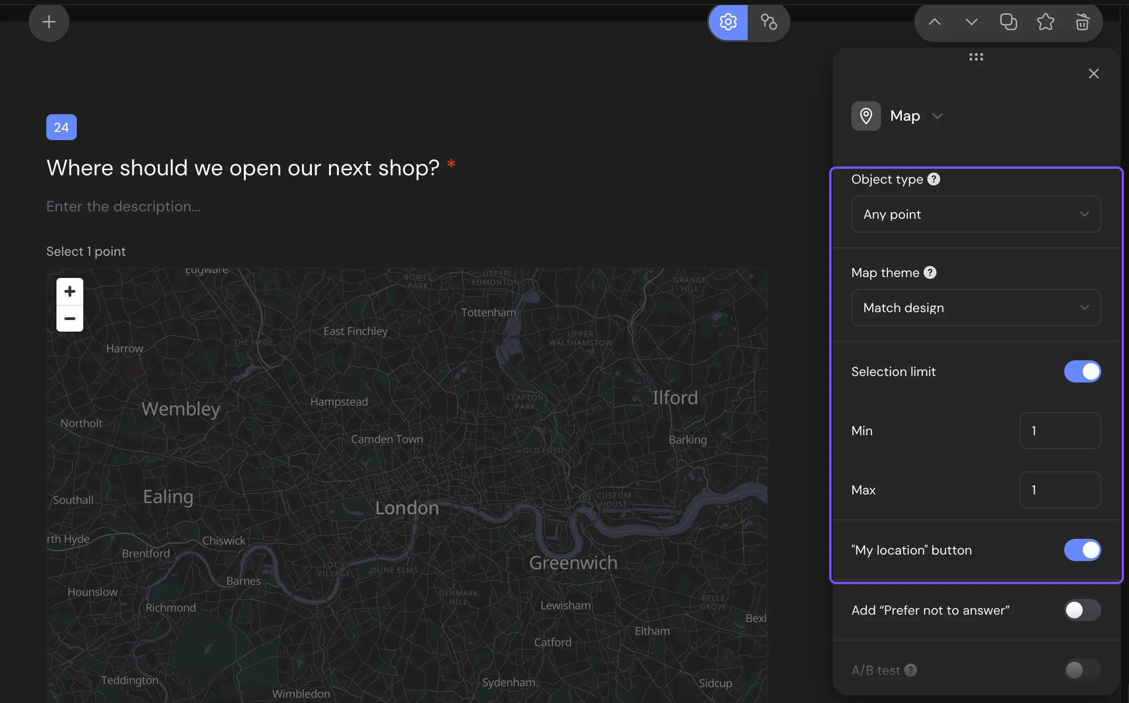Click the Max value input field
The image size is (1129, 703).
(x=1060, y=490)
